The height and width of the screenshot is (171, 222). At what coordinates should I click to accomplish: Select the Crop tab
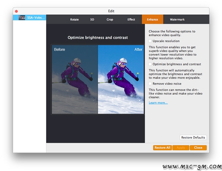pos(110,19)
